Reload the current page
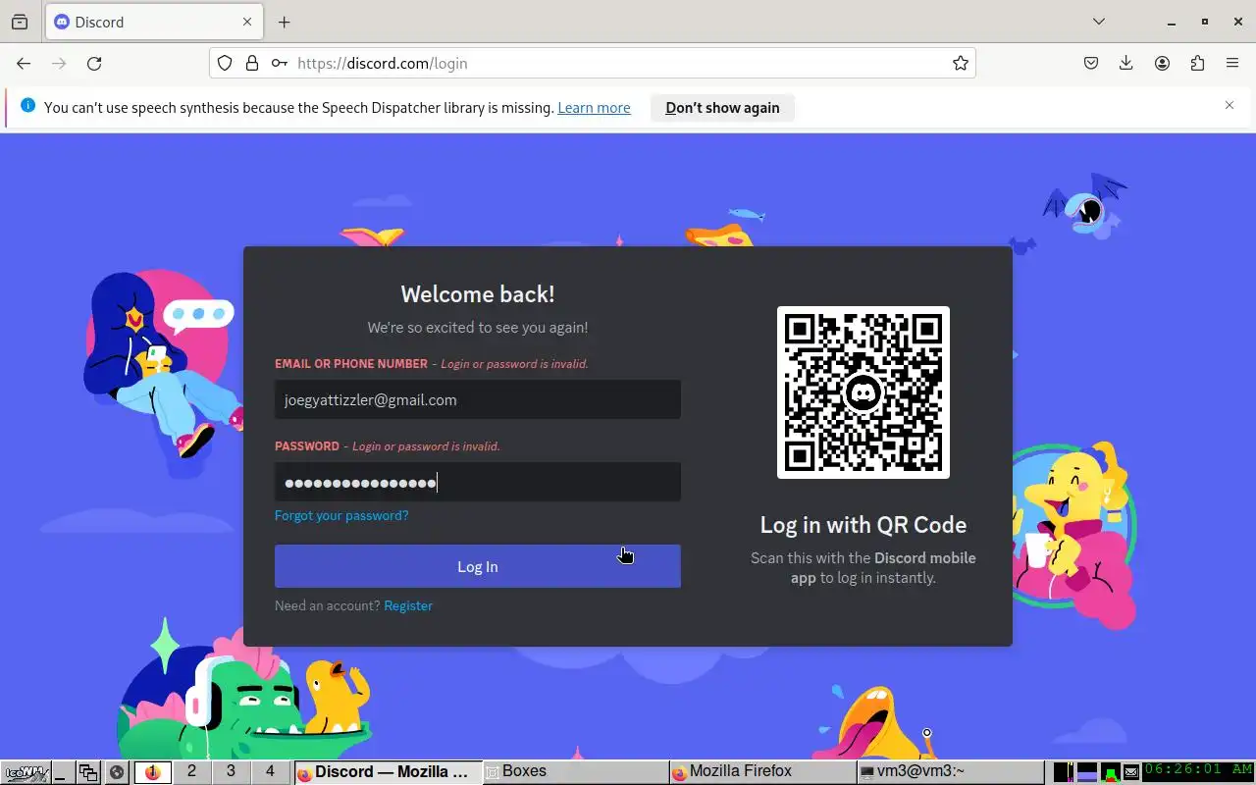 (94, 63)
